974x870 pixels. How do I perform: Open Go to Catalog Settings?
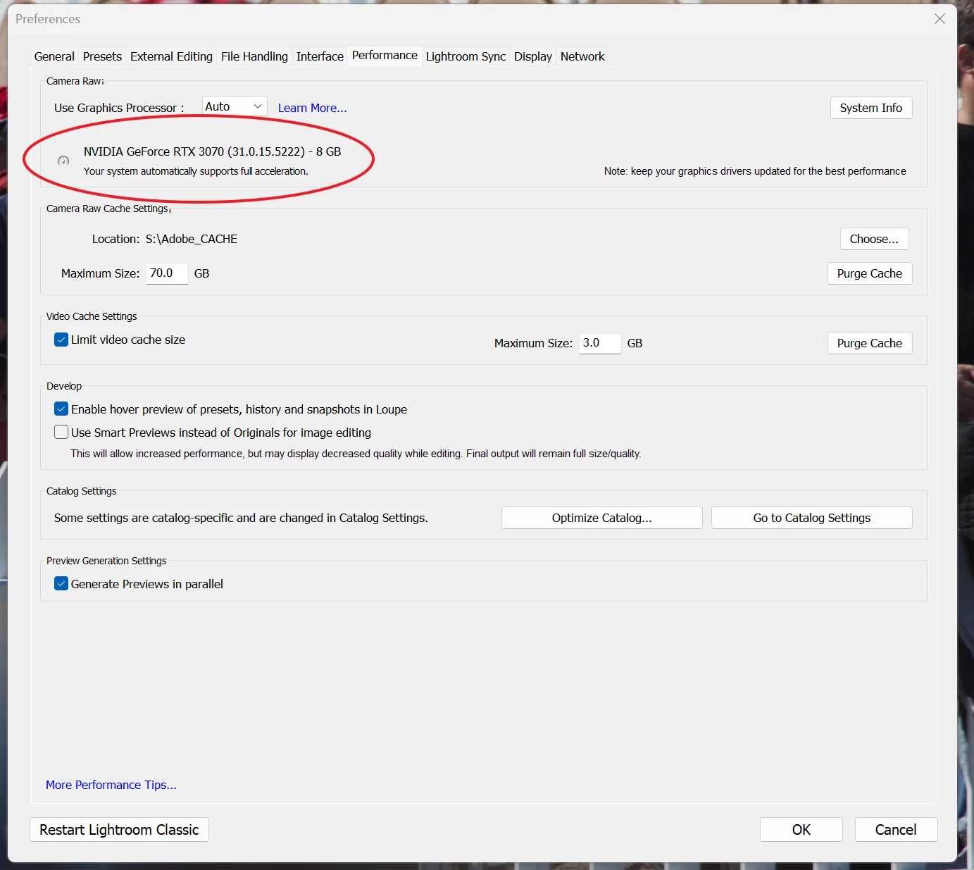pyautogui.click(x=812, y=518)
